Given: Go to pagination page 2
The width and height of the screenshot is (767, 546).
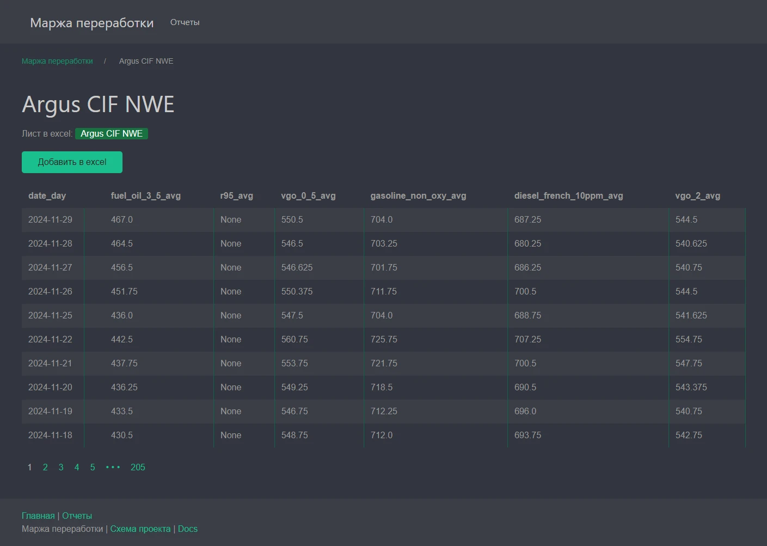Looking at the screenshot, I should [45, 467].
